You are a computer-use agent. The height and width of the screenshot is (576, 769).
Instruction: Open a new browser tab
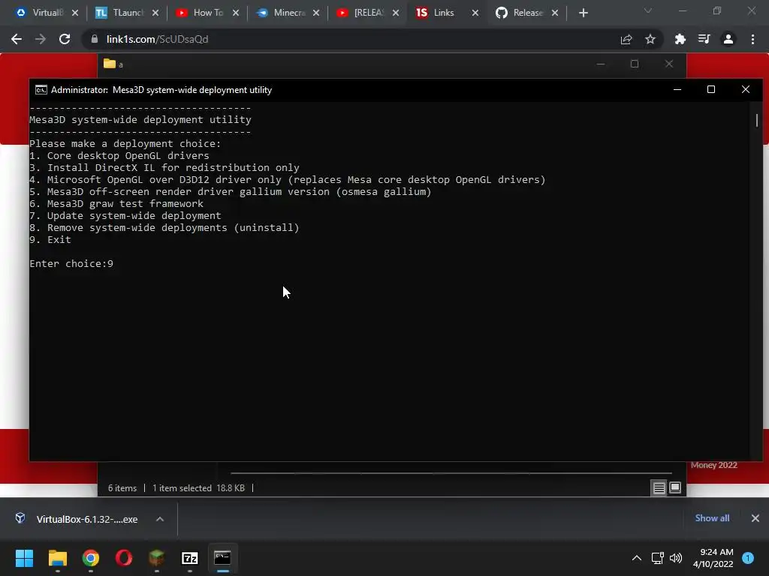tap(583, 13)
